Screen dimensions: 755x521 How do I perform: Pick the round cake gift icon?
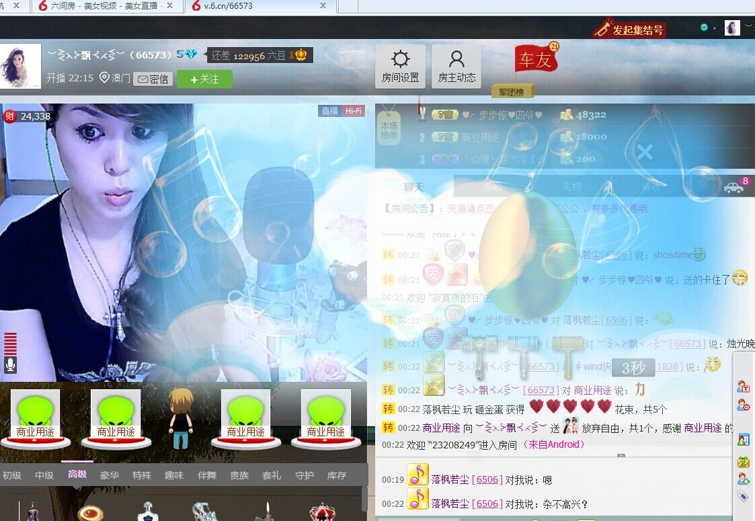tap(91, 513)
